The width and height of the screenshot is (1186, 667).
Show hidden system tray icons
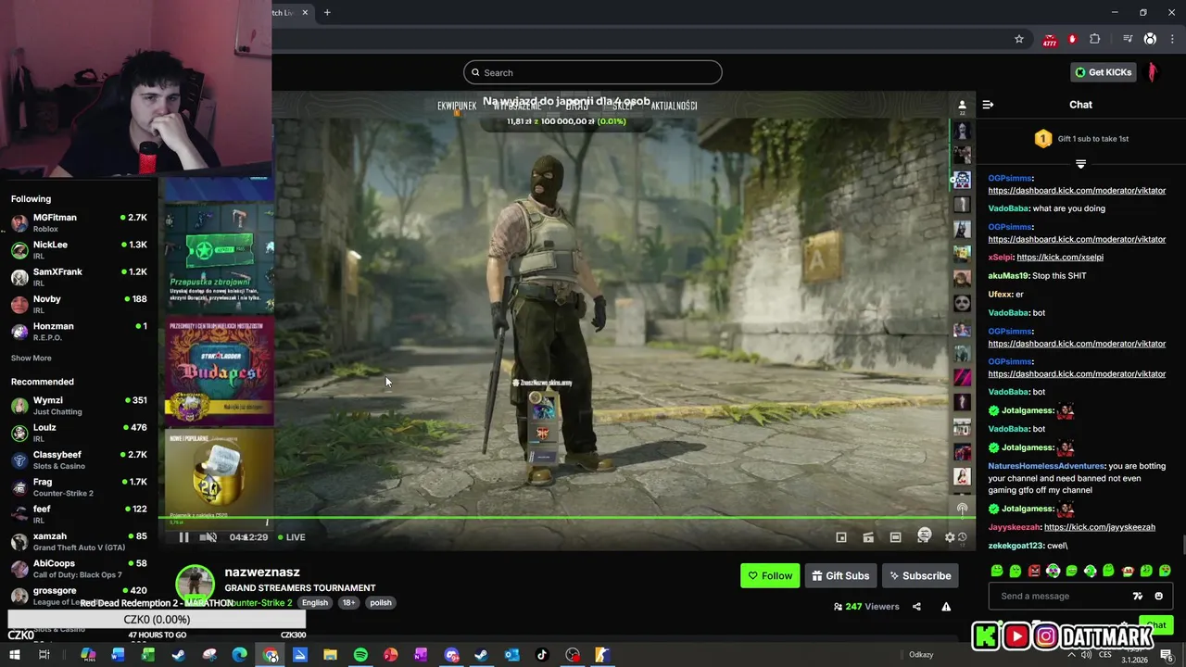click(x=1072, y=655)
